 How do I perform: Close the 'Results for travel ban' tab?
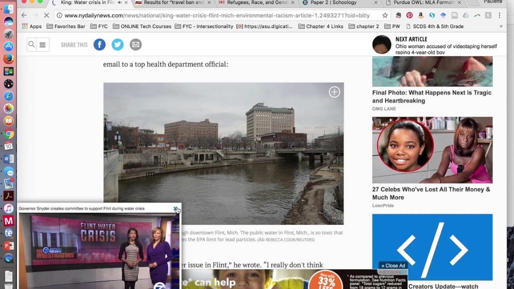click(209, 2)
